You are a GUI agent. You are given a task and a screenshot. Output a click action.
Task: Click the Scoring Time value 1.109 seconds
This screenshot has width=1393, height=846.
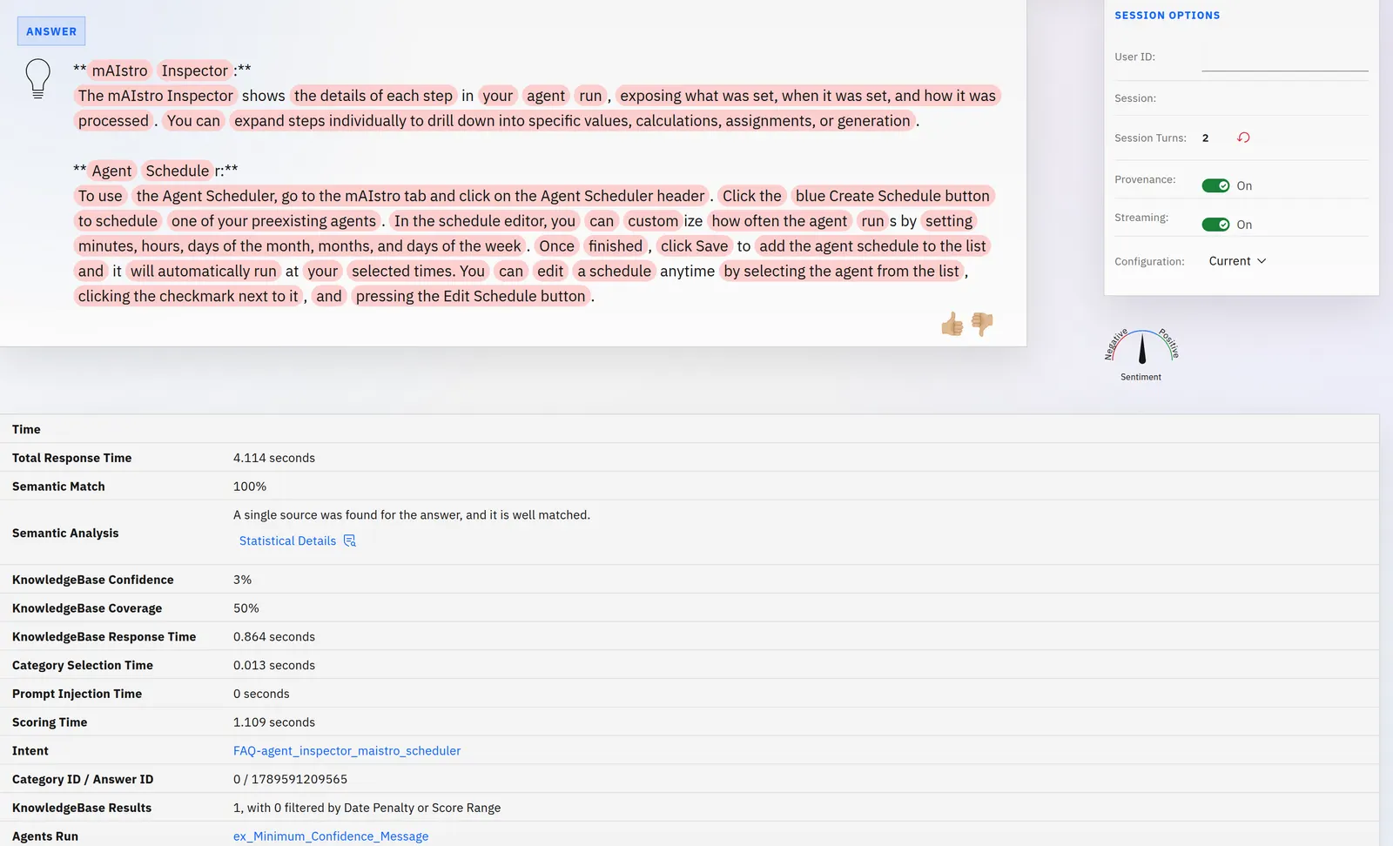click(274, 722)
